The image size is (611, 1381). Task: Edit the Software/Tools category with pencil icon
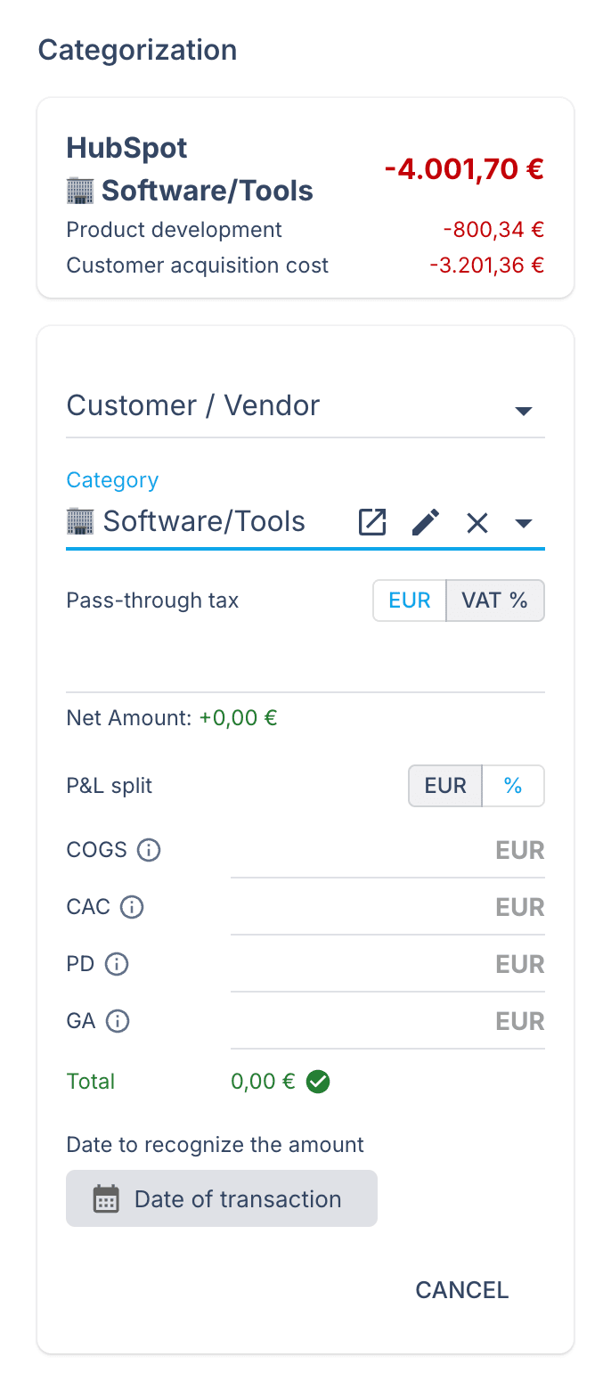[x=426, y=522]
